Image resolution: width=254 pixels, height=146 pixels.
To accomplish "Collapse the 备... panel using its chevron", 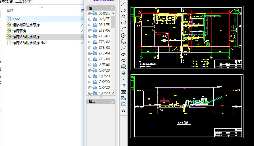I will [112, 8].
